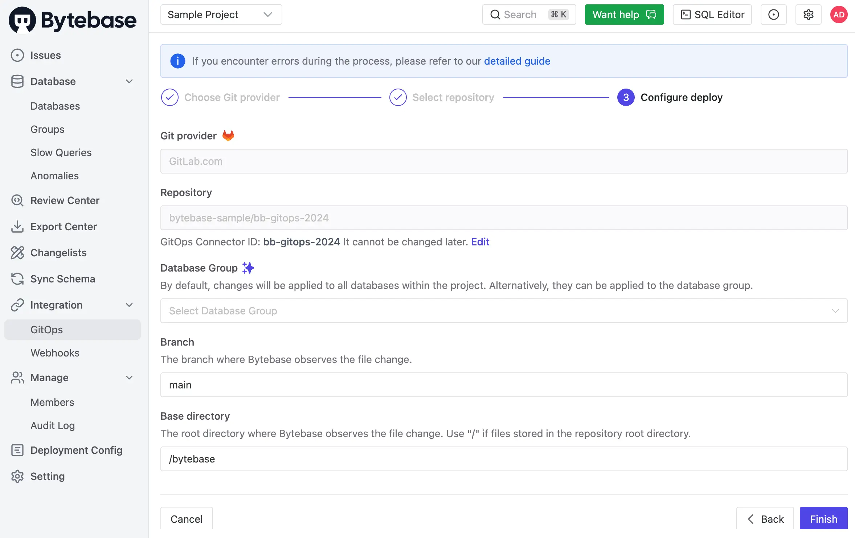Image resolution: width=855 pixels, height=538 pixels.
Task: Click Edit next to GitOps Connector ID
Action: pyautogui.click(x=480, y=242)
